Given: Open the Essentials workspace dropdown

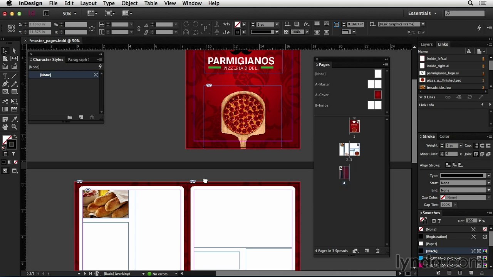Looking at the screenshot, I should click(423, 13).
